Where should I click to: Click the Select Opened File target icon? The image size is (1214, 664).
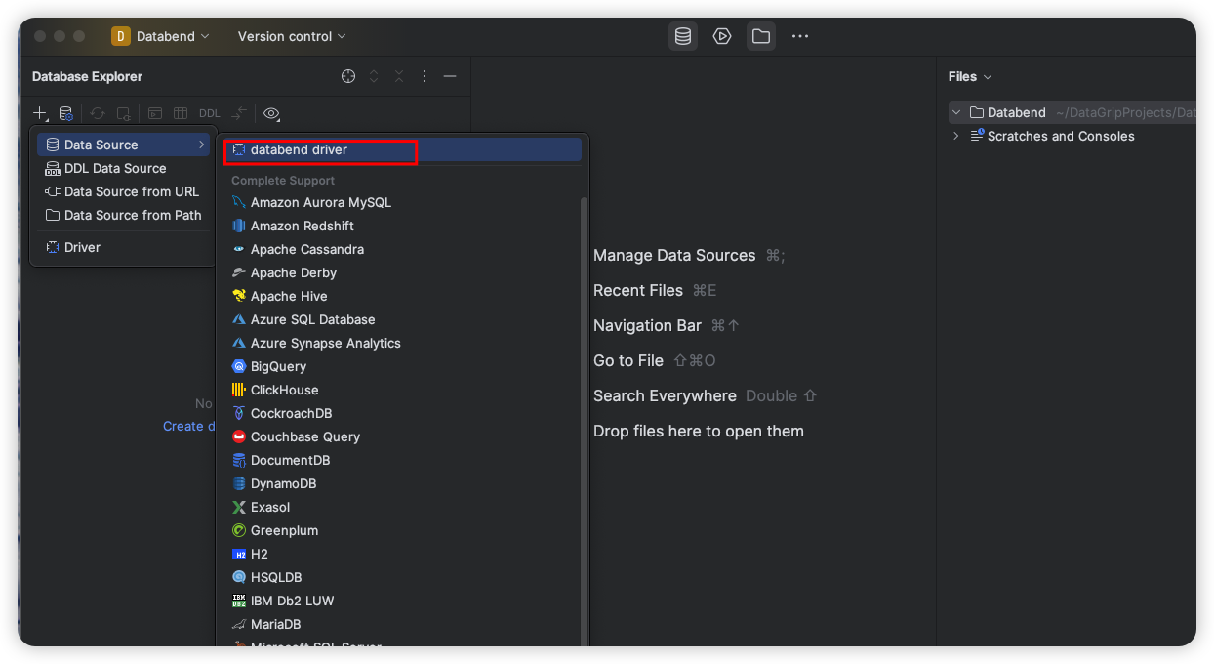pos(348,76)
